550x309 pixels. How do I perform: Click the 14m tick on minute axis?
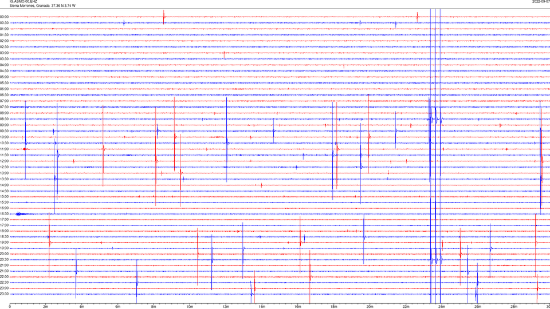[262, 307]
